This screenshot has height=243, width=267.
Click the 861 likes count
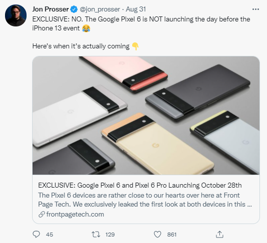[172, 235]
